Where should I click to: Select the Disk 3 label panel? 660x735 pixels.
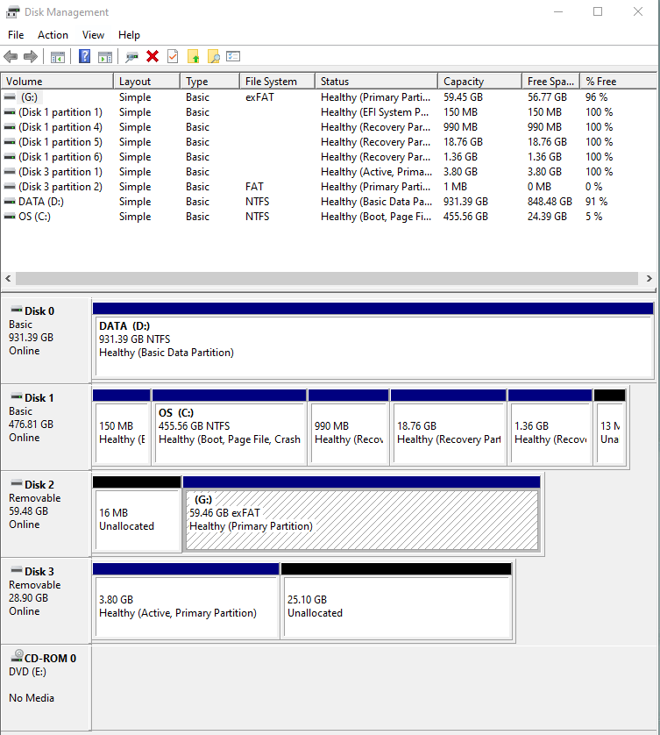tap(46, 601)
